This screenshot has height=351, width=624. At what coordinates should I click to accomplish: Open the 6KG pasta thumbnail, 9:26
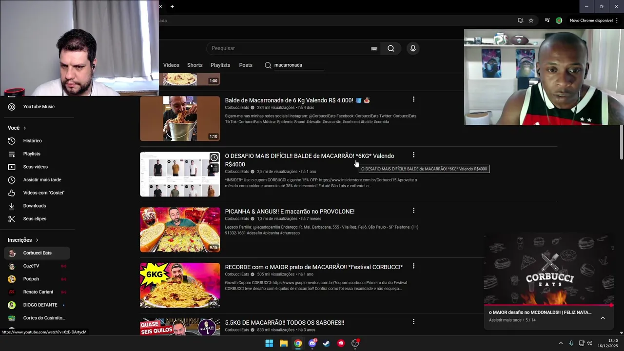click(x=180, y=285)
